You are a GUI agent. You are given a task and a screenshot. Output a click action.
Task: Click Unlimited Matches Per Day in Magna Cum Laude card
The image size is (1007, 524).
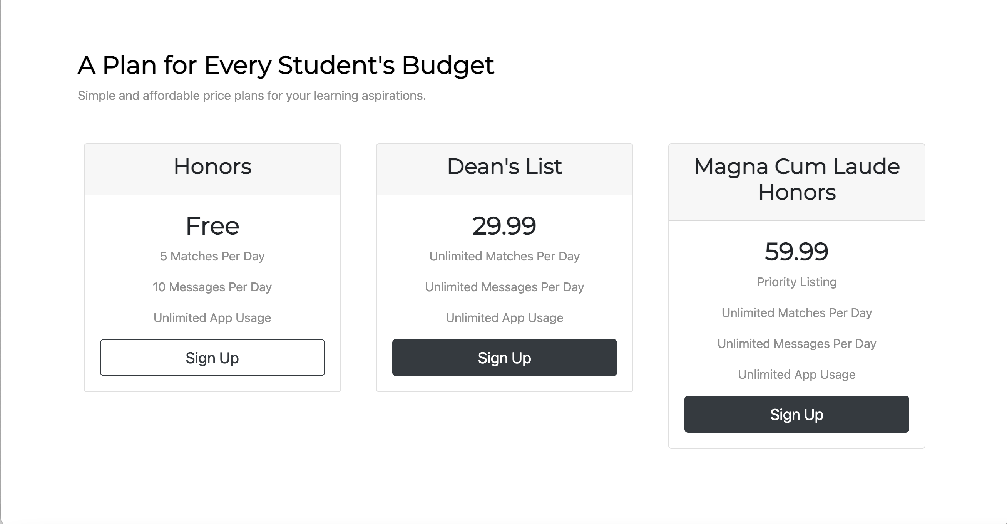tap(796, 313)
